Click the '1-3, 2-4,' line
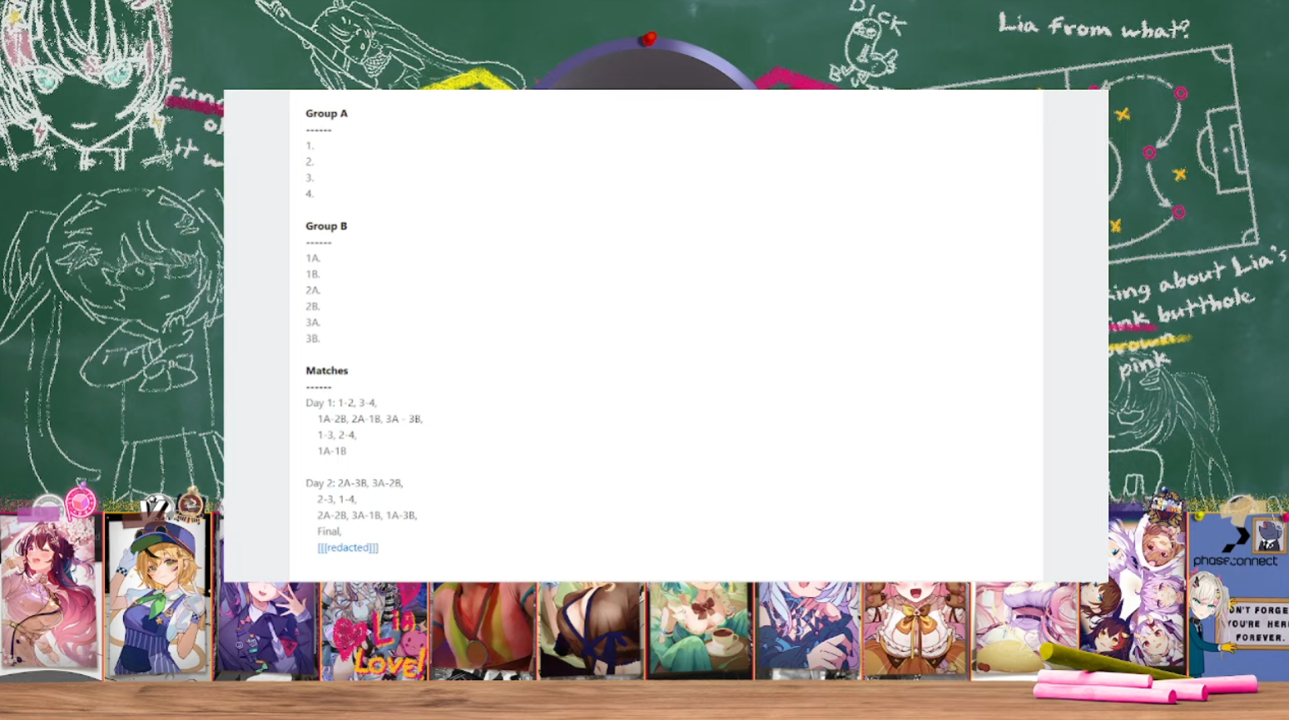This screenshot has height=720, width=1289. [x=337, y=435]
